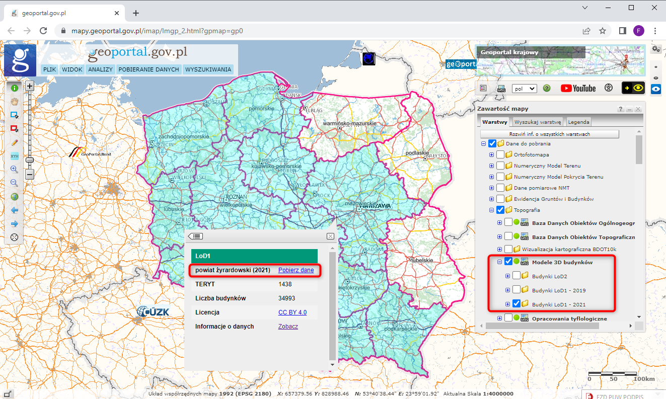Click the zoom slider handle
Image resolution: width=666 pixels, height=399 pixels.
point(30,159)
